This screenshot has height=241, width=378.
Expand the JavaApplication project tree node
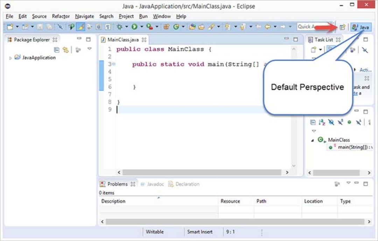10,58
